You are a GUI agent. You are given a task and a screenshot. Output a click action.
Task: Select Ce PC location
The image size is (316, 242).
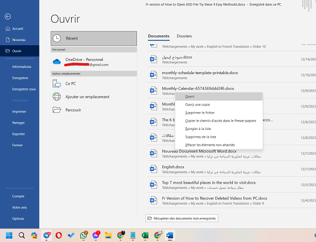pyautogui.click(x=94, y=84)
